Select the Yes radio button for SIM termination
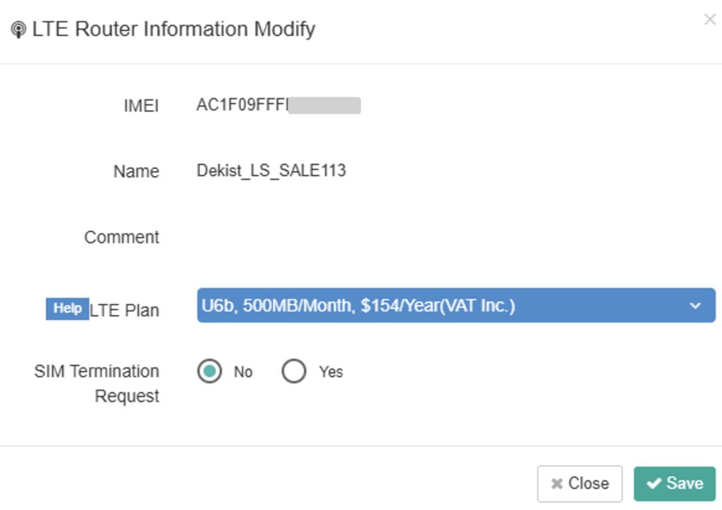 (294, 371)
